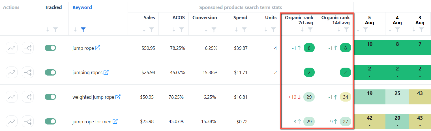Image resolution: width=431 pixels, height=131 pixels.
Task: Open filter dropdown under Tracked column
Action: [x=55, y=29]
